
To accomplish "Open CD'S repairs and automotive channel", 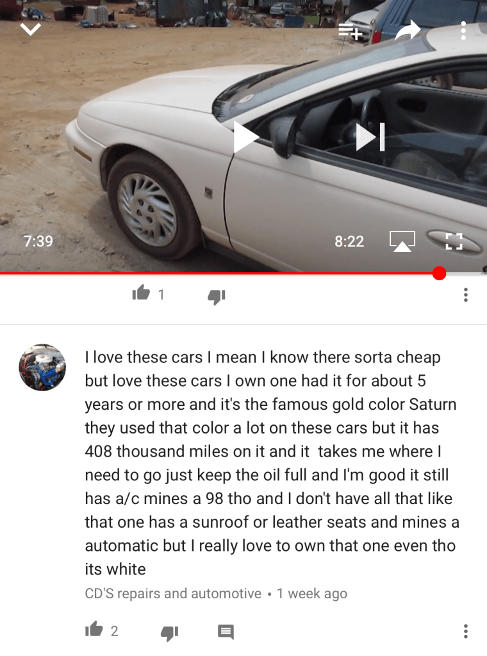I will click(173, 593).
